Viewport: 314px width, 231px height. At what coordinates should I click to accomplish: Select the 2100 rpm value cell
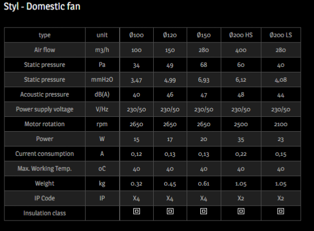point(281,124)
